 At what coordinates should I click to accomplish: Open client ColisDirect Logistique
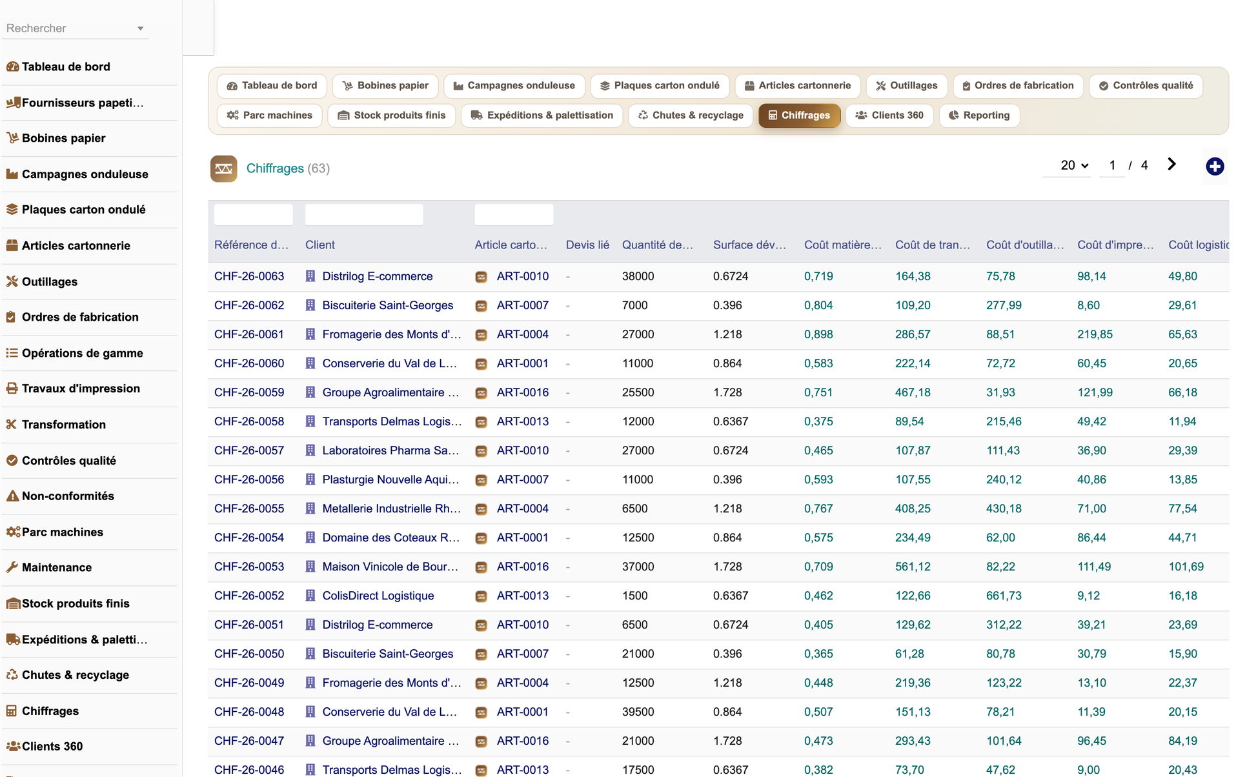[x=378, y=596]
